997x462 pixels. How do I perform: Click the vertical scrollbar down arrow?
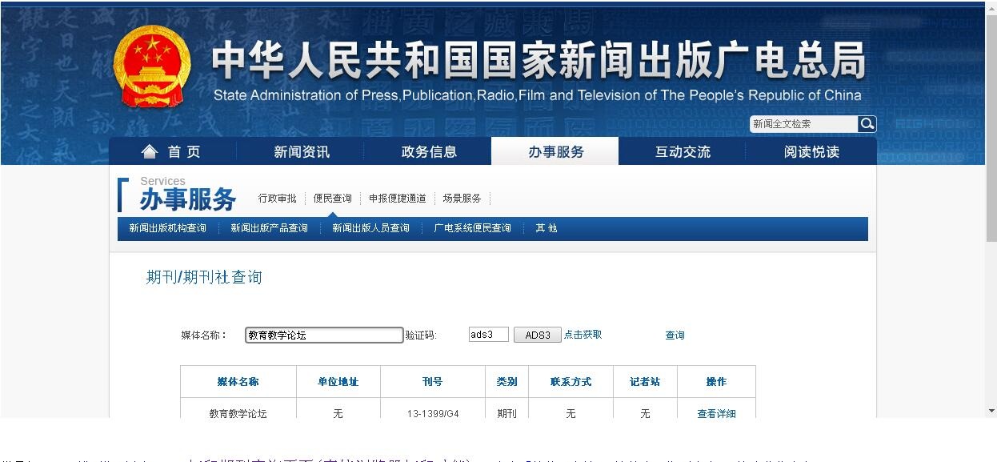point(991,411)
